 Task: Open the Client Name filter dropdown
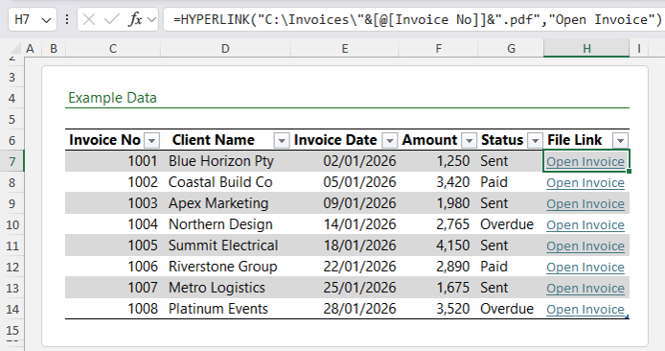pyautogui.click(x=282, y=140)
